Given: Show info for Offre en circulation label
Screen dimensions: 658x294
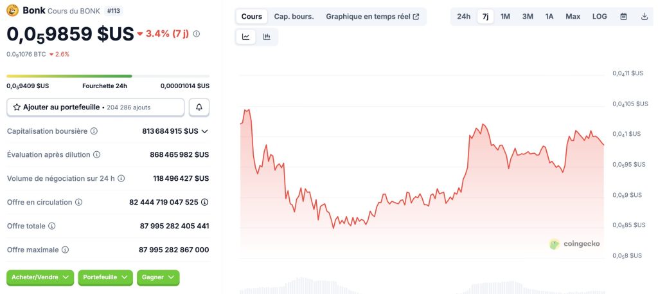Looking at the screenshot, I should (x=79, y=202).
